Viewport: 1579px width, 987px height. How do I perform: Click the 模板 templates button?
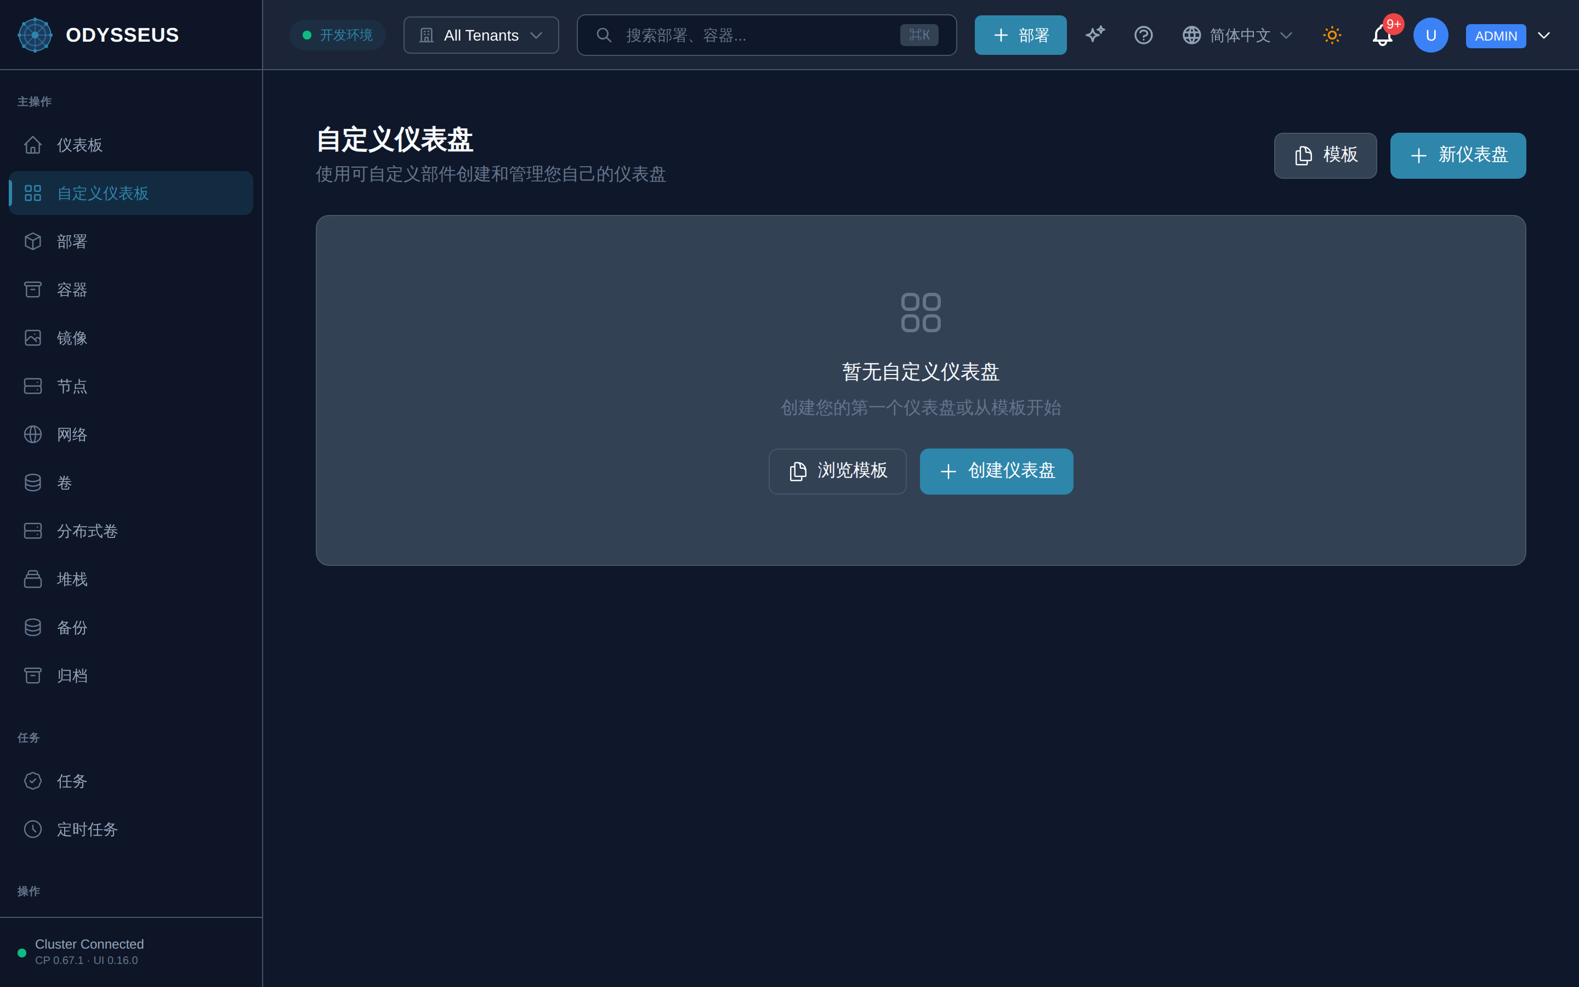tap(1325, 155)
